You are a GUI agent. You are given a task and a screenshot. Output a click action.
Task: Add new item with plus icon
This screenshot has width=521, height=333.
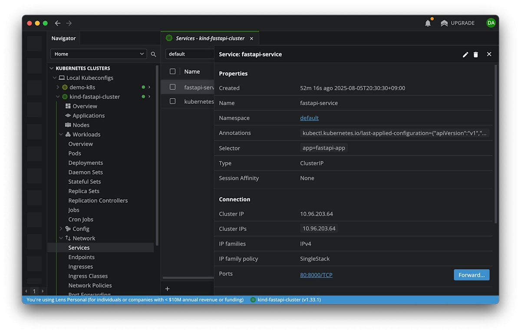168,289
